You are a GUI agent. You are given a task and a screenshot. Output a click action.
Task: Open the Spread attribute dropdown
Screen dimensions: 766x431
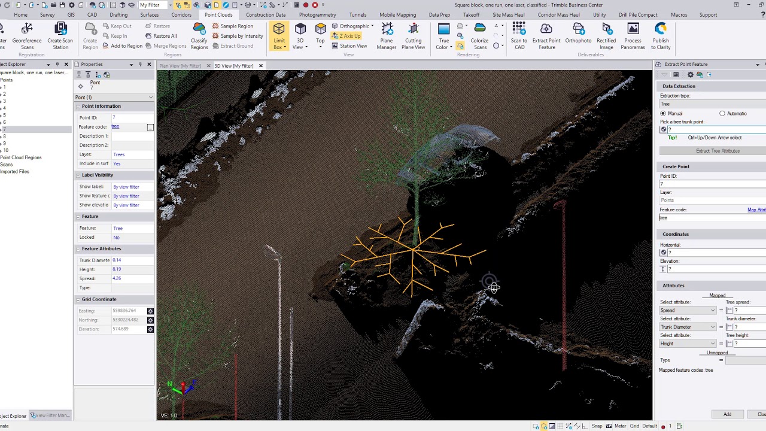pyautogui.click(x=688, y=311)
